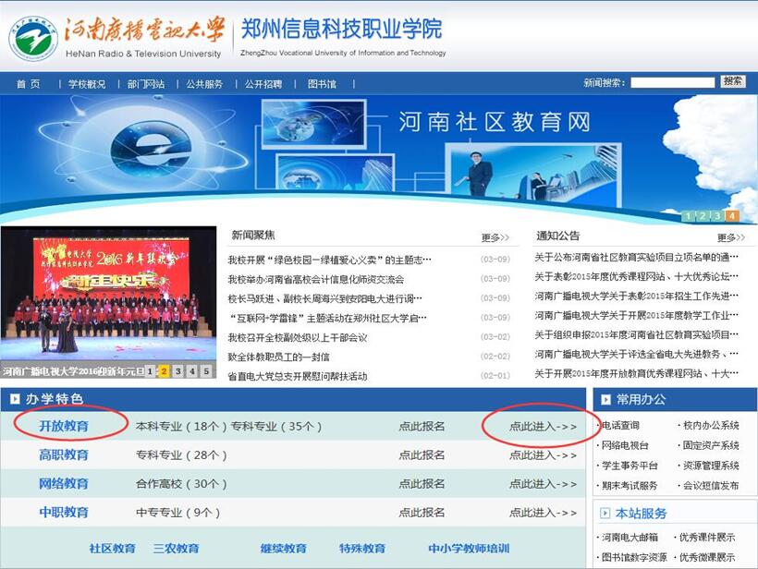758x569 pixels.
Task: Select banner slide number 4
Action: point(732,216)
